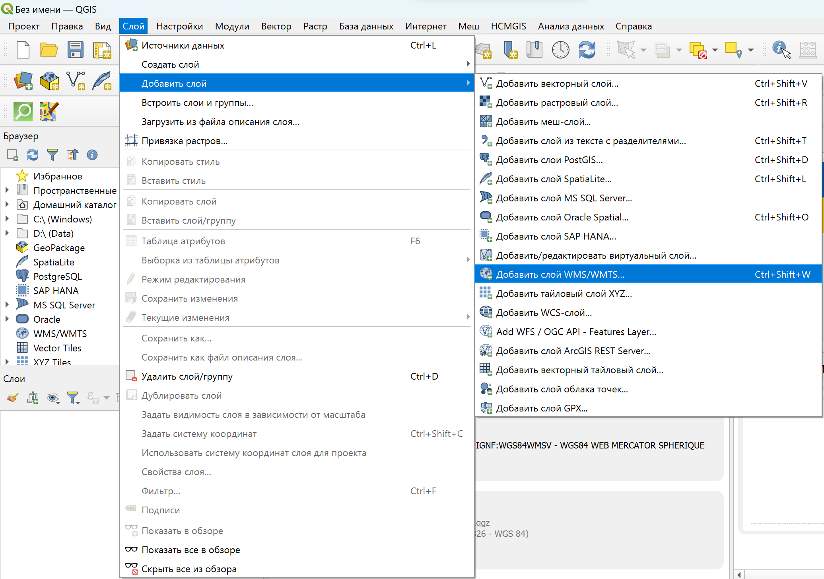This screenshot has width=824, height=579.
Task: Click the Temporal Controller clock icon
Action: click(561, 50)
